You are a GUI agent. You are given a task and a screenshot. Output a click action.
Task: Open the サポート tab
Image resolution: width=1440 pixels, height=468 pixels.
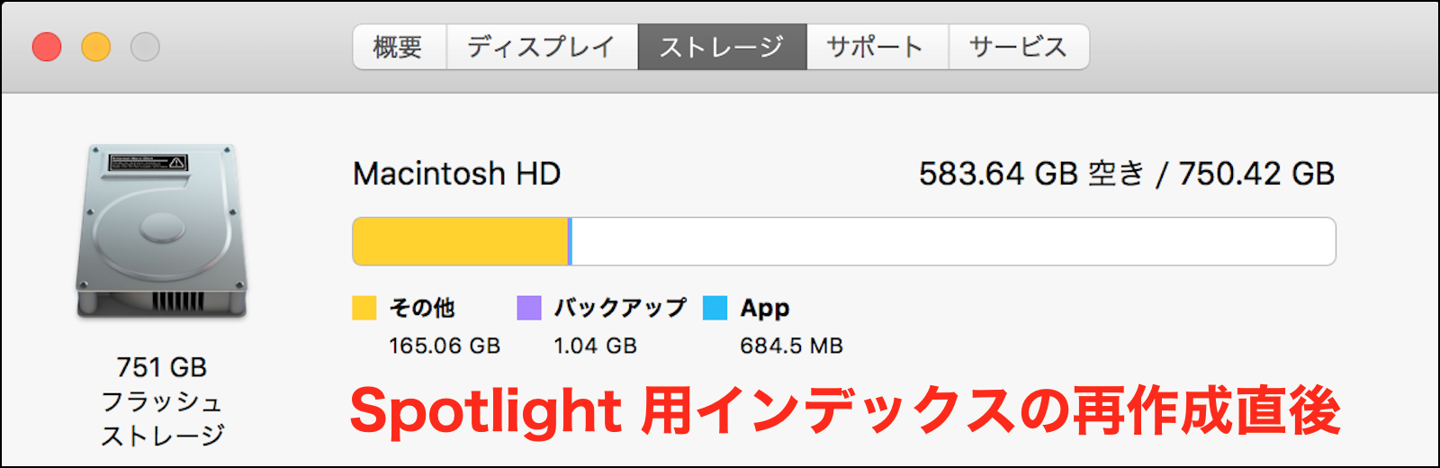(876, 47)
